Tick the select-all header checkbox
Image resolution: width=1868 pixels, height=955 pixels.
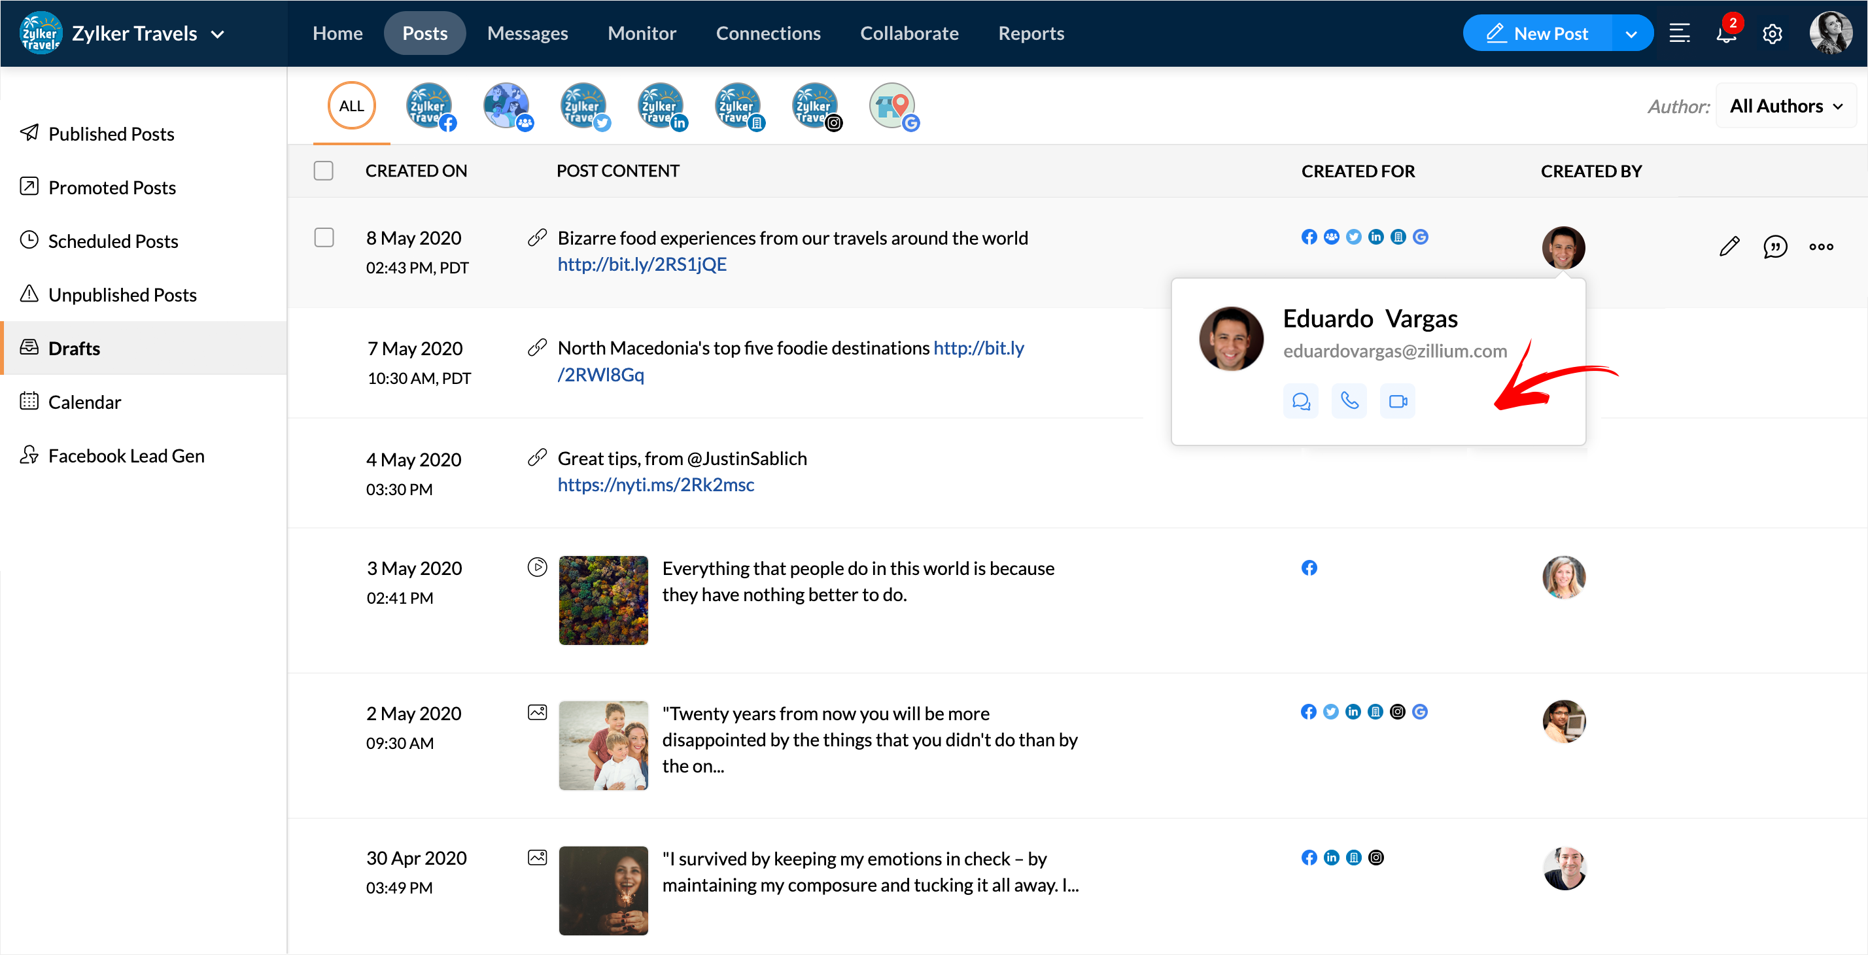pos(323,171)
